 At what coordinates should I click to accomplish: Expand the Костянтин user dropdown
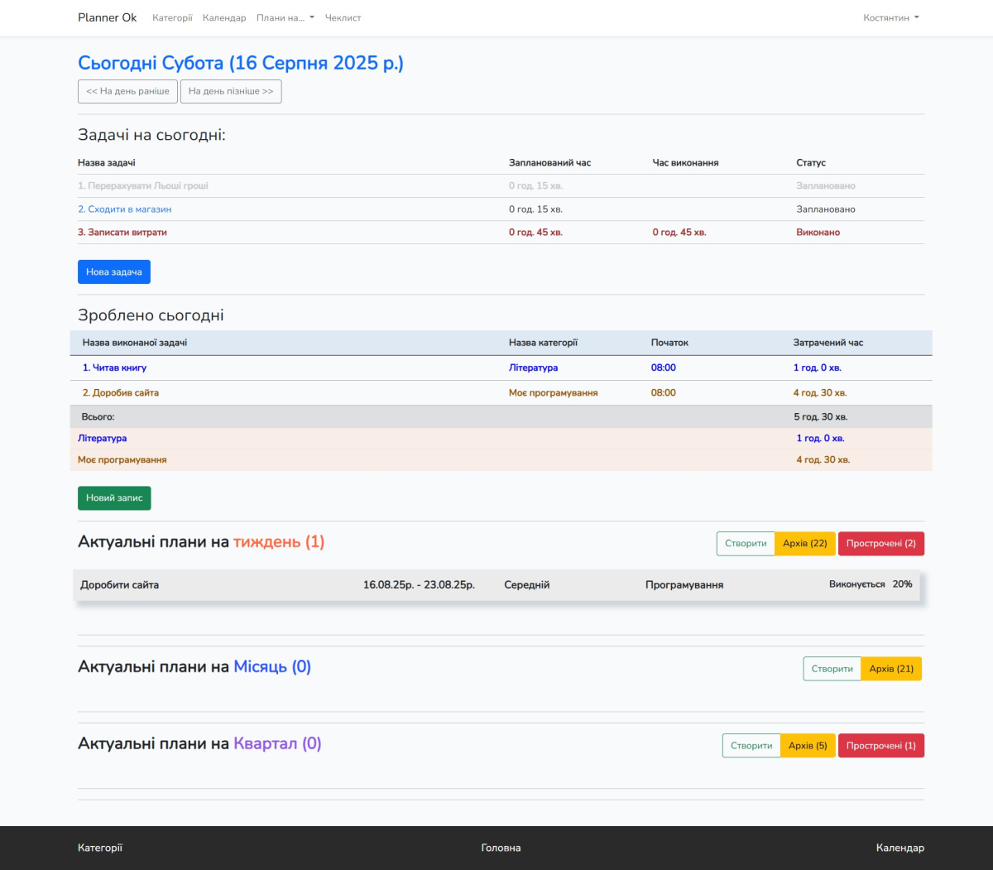click(x=890, y=18)
